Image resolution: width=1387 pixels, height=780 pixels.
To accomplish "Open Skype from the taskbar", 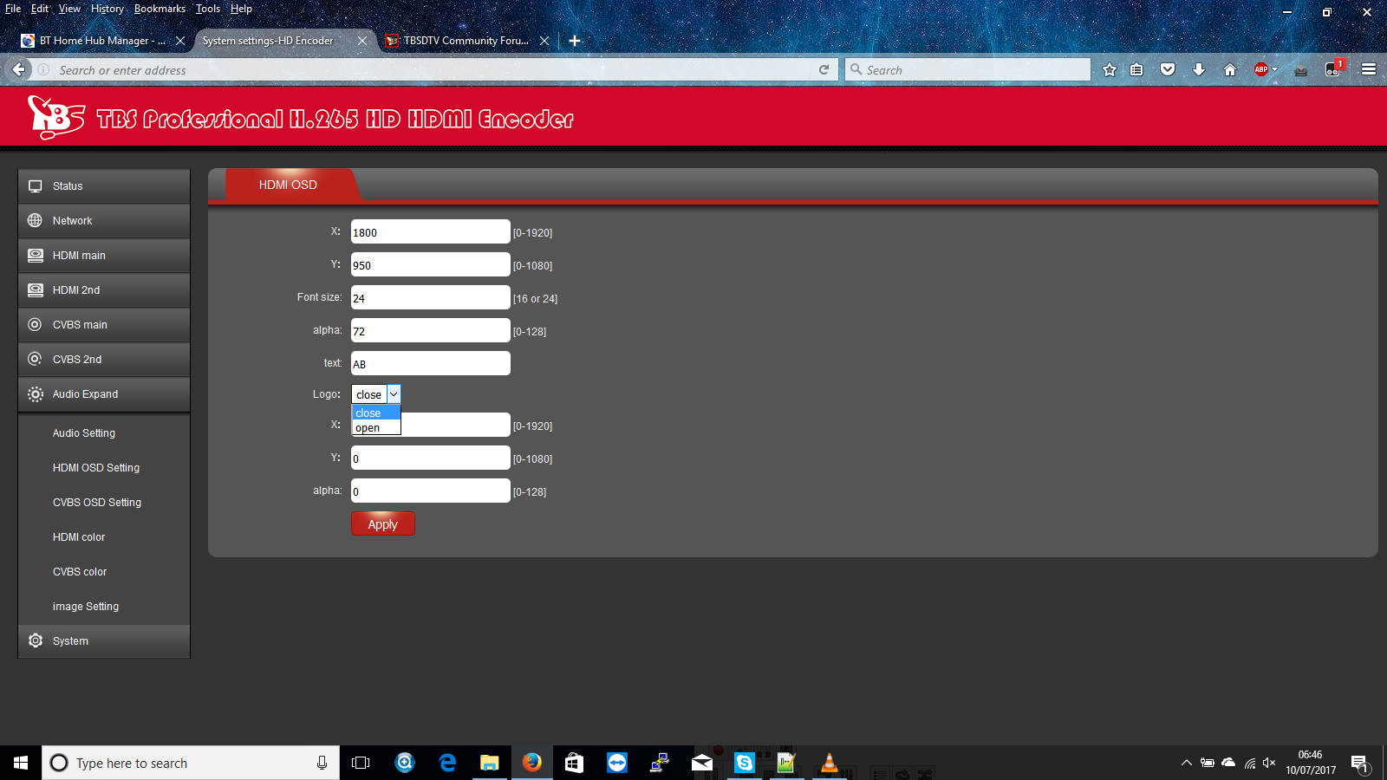I will (745, 763).
